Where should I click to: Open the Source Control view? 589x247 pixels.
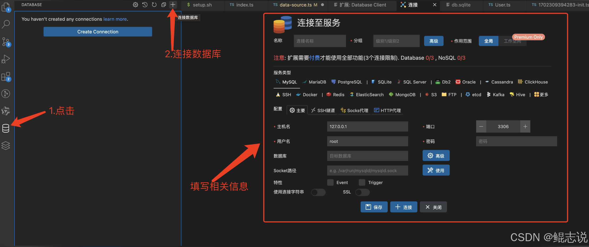[x=6, y=42]
